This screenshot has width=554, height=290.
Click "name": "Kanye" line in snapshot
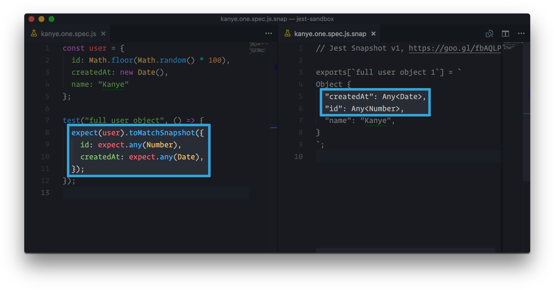(x=360, y=121)
